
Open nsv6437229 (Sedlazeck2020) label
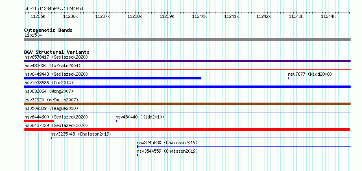point(56,125)
